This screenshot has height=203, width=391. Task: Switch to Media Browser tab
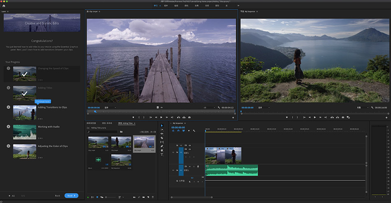(x=91, y=123)
